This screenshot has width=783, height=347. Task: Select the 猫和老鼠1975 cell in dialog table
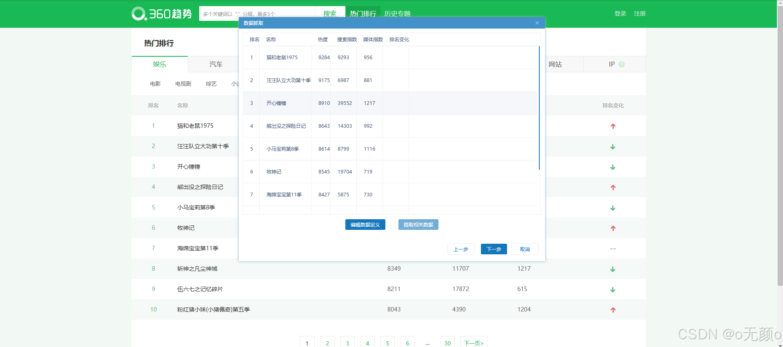[285, 58]
